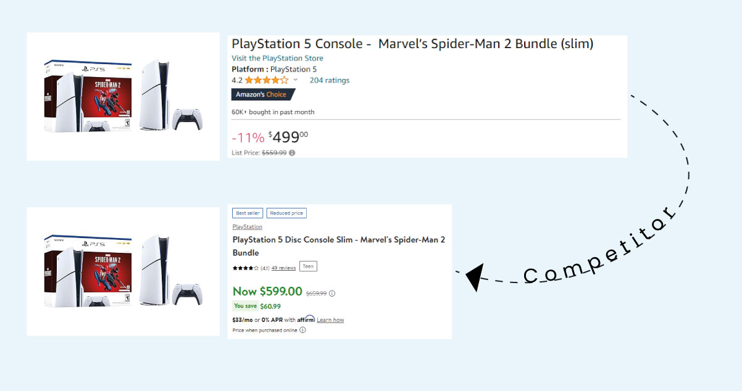Open the 49 reviews link
The height and width of the screenshot is (391, 742).
click(283, 268)
